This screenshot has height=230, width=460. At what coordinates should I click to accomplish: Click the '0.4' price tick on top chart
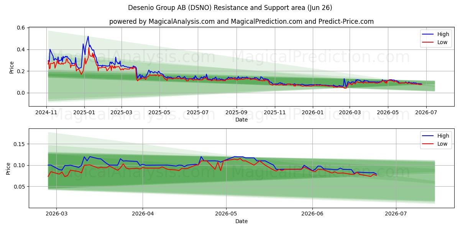pos(21,49)
